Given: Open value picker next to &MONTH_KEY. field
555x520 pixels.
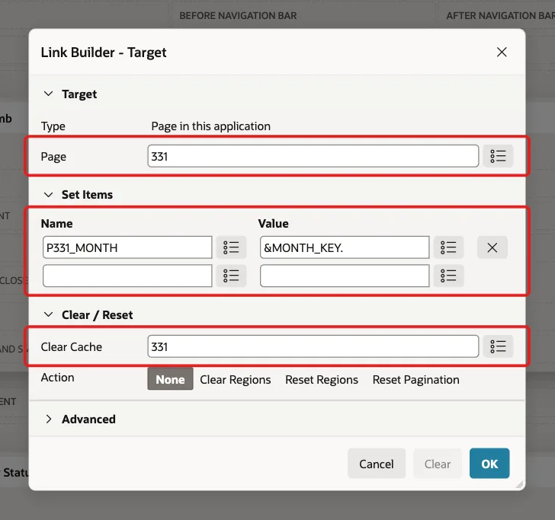Looking at the screenshot, I should pyautogui.click(x=448, y=247).
